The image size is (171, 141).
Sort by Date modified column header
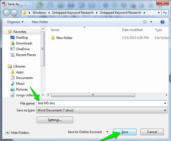click(x=132, y=30)
